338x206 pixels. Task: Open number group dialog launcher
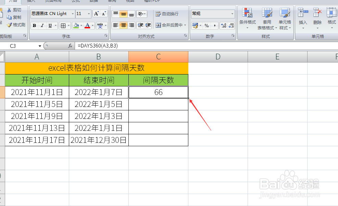(233, 36)
